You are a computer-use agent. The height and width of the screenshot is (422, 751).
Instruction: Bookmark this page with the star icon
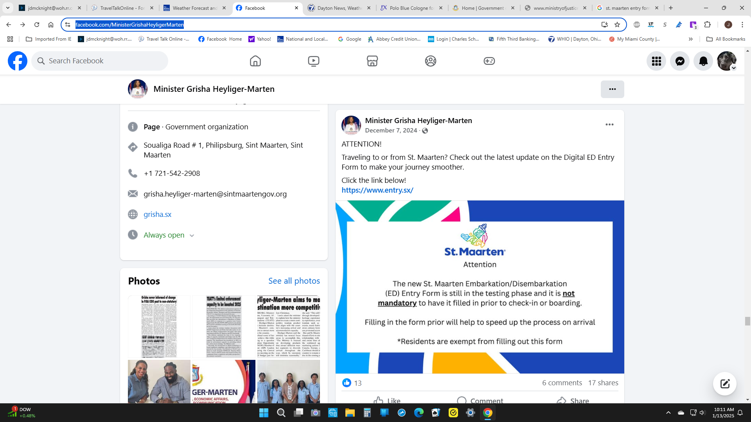click(x=617, y=25)
